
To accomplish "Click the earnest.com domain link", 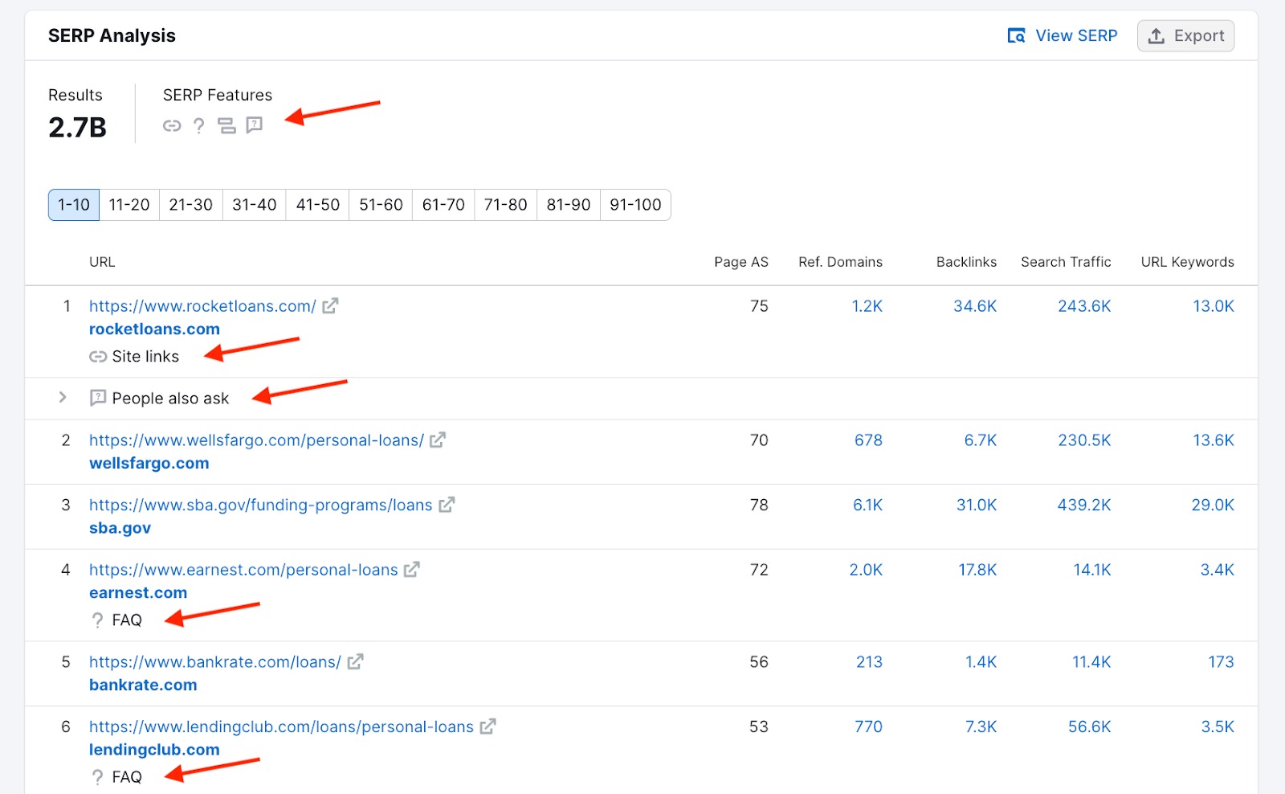I will click(x=138, y=593).
